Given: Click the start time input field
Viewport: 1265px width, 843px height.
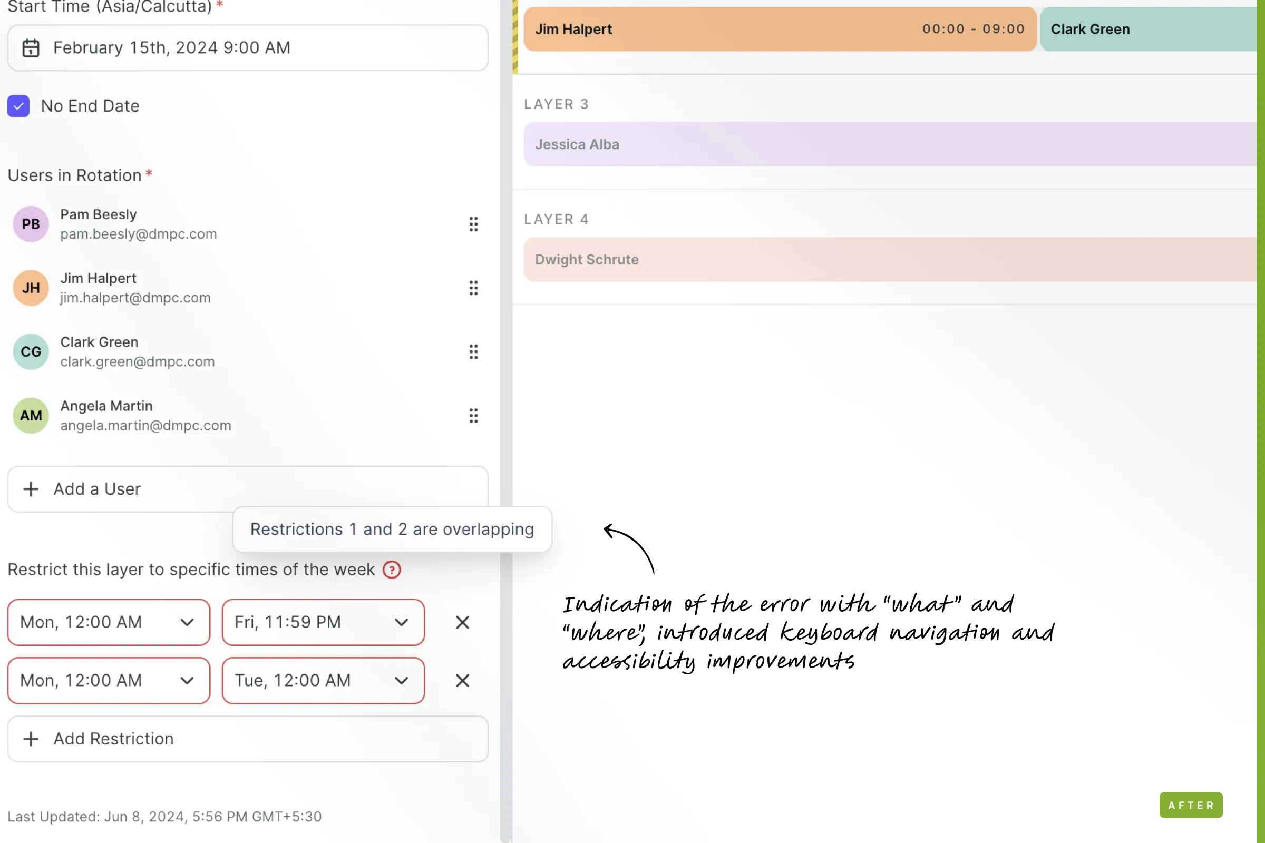Looking at the screenshot, I should [248, 47].
